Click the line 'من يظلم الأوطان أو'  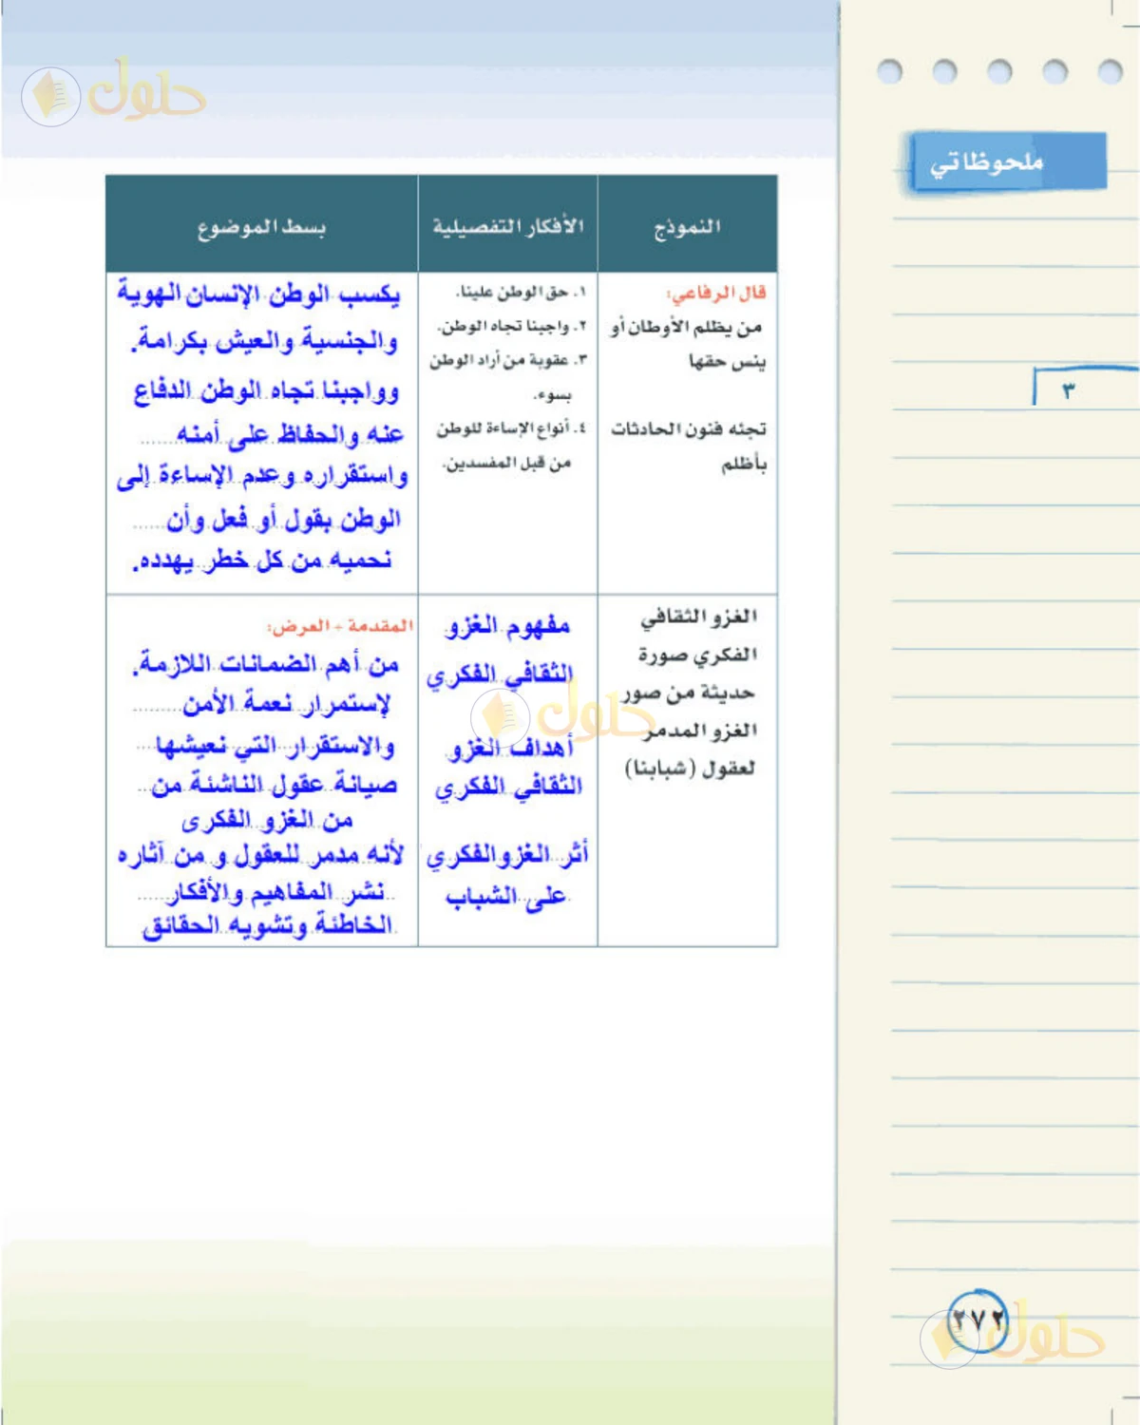pos(686,328)
